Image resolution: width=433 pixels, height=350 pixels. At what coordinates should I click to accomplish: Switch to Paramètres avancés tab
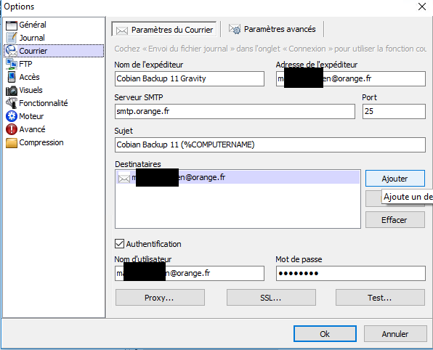[x=272, y=29]
